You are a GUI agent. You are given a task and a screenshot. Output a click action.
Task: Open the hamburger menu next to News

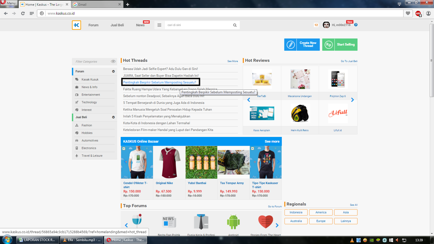pyautogui.click(x=159, y=25)
